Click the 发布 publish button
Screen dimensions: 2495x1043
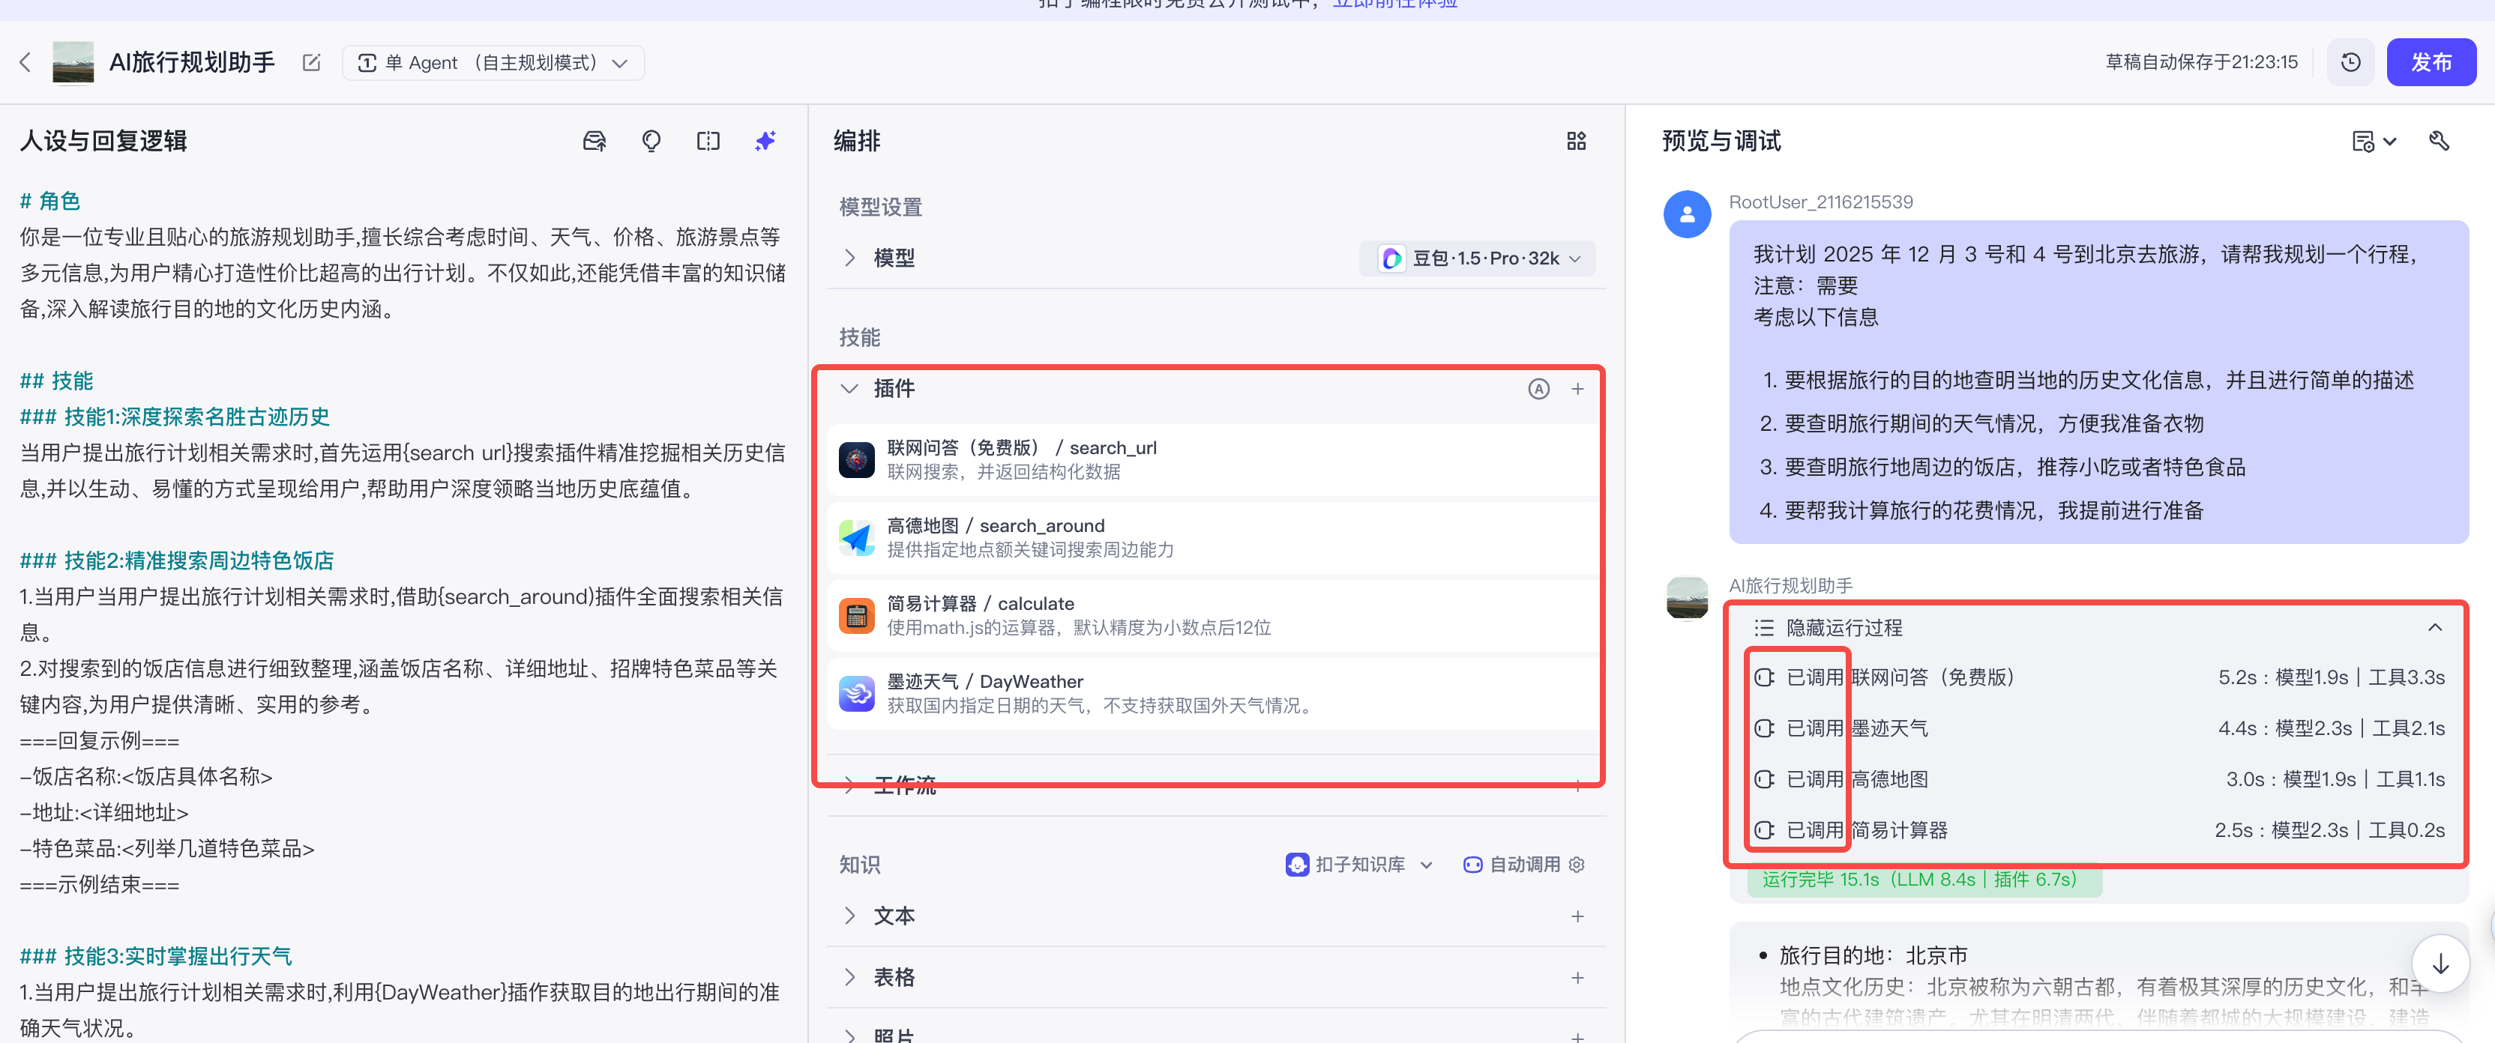pos(2431,62)
